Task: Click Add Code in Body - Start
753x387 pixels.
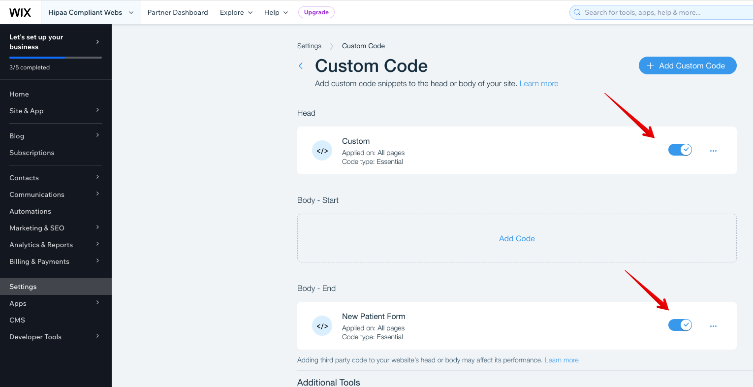Action: [x=517, y=238]
